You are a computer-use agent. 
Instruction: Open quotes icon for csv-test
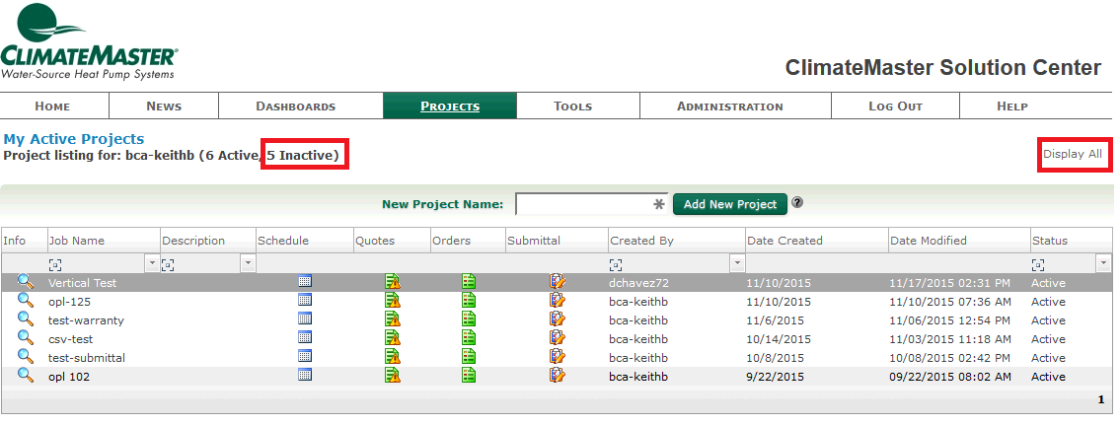[392, 337]
